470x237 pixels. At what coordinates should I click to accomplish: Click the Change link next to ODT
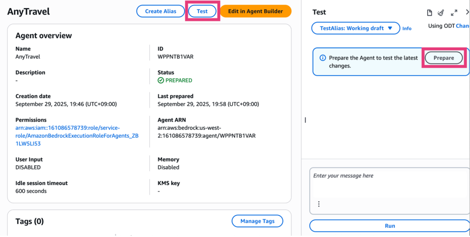pyautogui.click(x=462, y=26)
